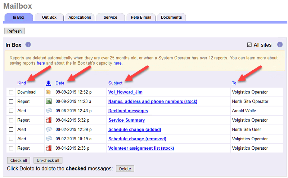Click the info icon beside In Box heading
This screenshot has width=288, height=178.
[x=28, y=45]
